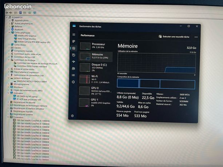Open Details list icon in sidebar
The width and height of the screenshot is (223, 167).
tap(73, 75)
